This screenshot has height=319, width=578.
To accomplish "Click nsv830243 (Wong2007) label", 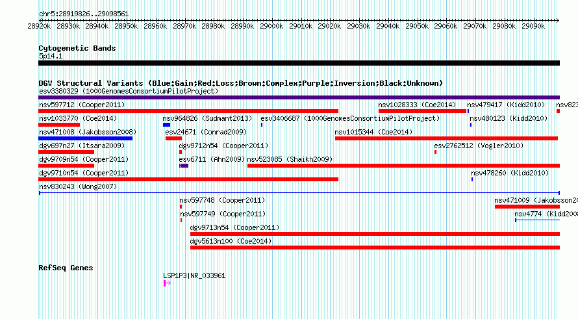I will [x=78, y=186].
